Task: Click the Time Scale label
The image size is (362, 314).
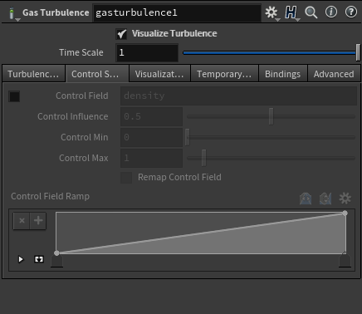Action: (x=81, y=52)
